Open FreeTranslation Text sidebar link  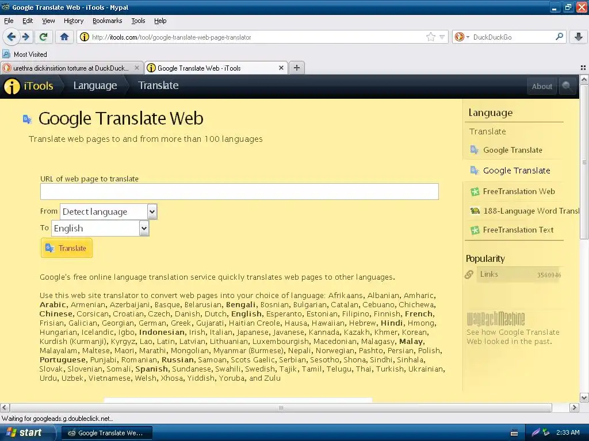[x=518, y=230]
